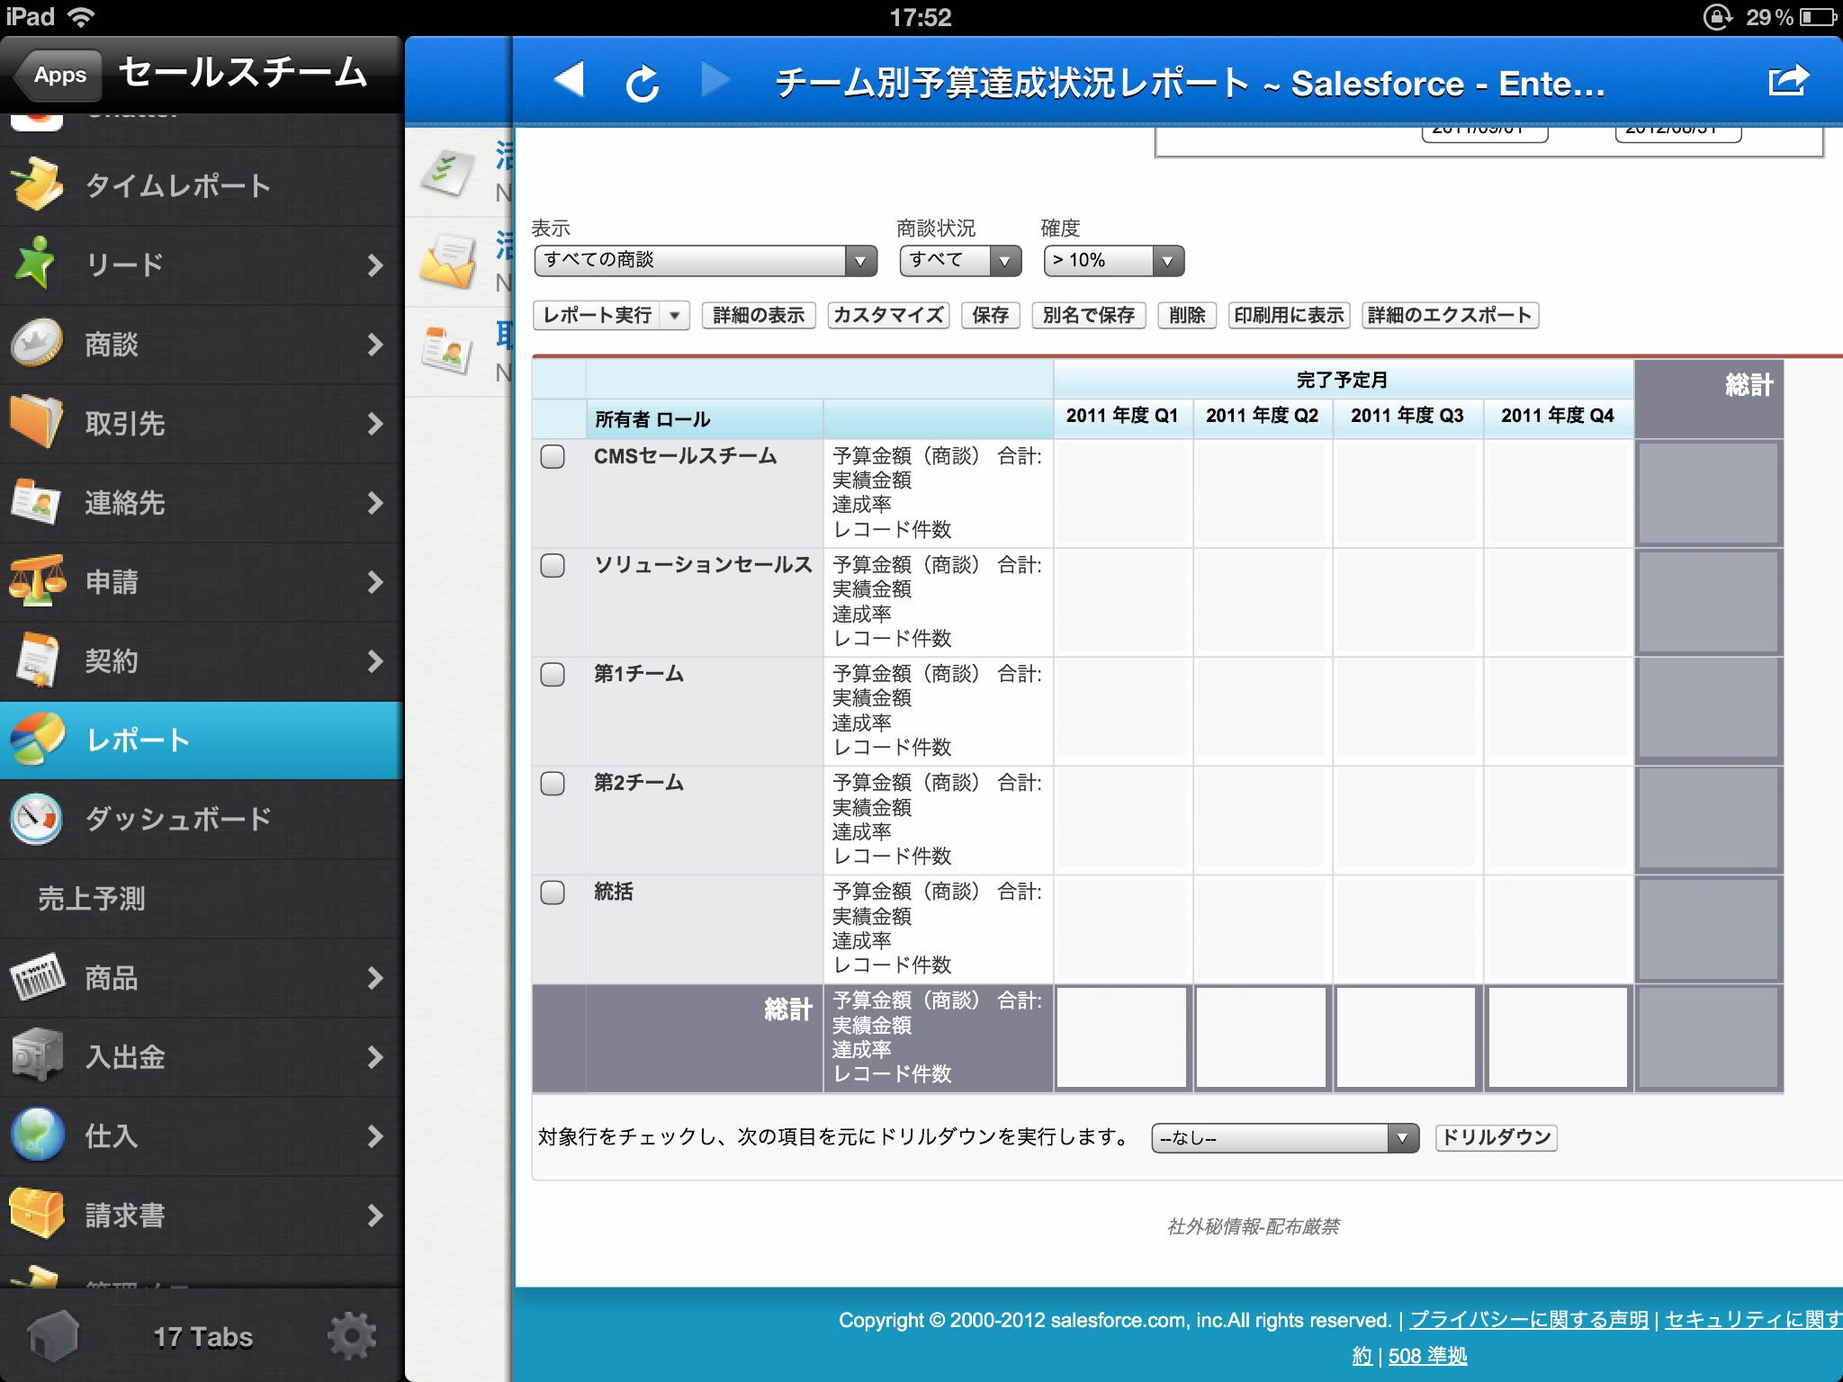Tap the Reports (レポート) pie chart icon
Viewport: 1843px width, 1382px height.
click(x=36, y=739)
